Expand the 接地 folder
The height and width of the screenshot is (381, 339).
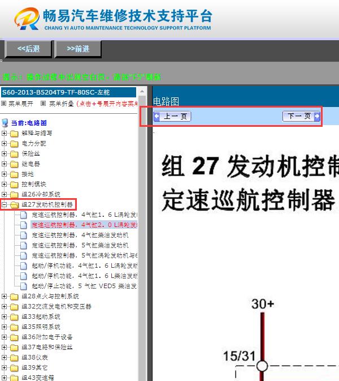[x=4, y=174]
